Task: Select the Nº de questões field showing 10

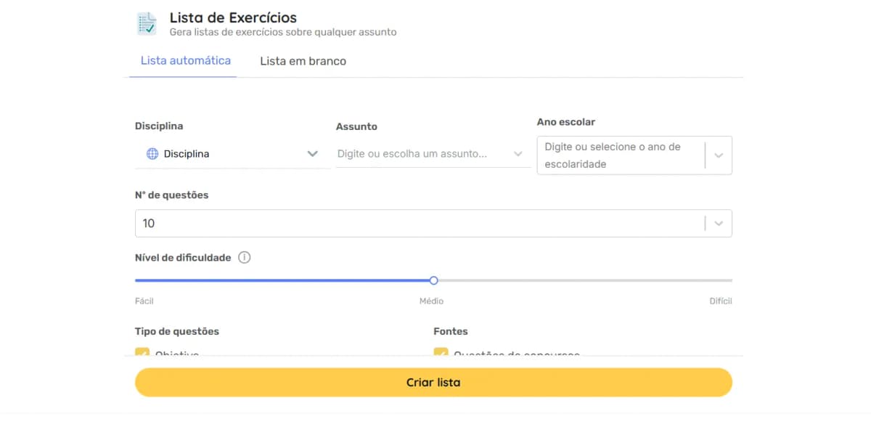Action: pos(417,224)
